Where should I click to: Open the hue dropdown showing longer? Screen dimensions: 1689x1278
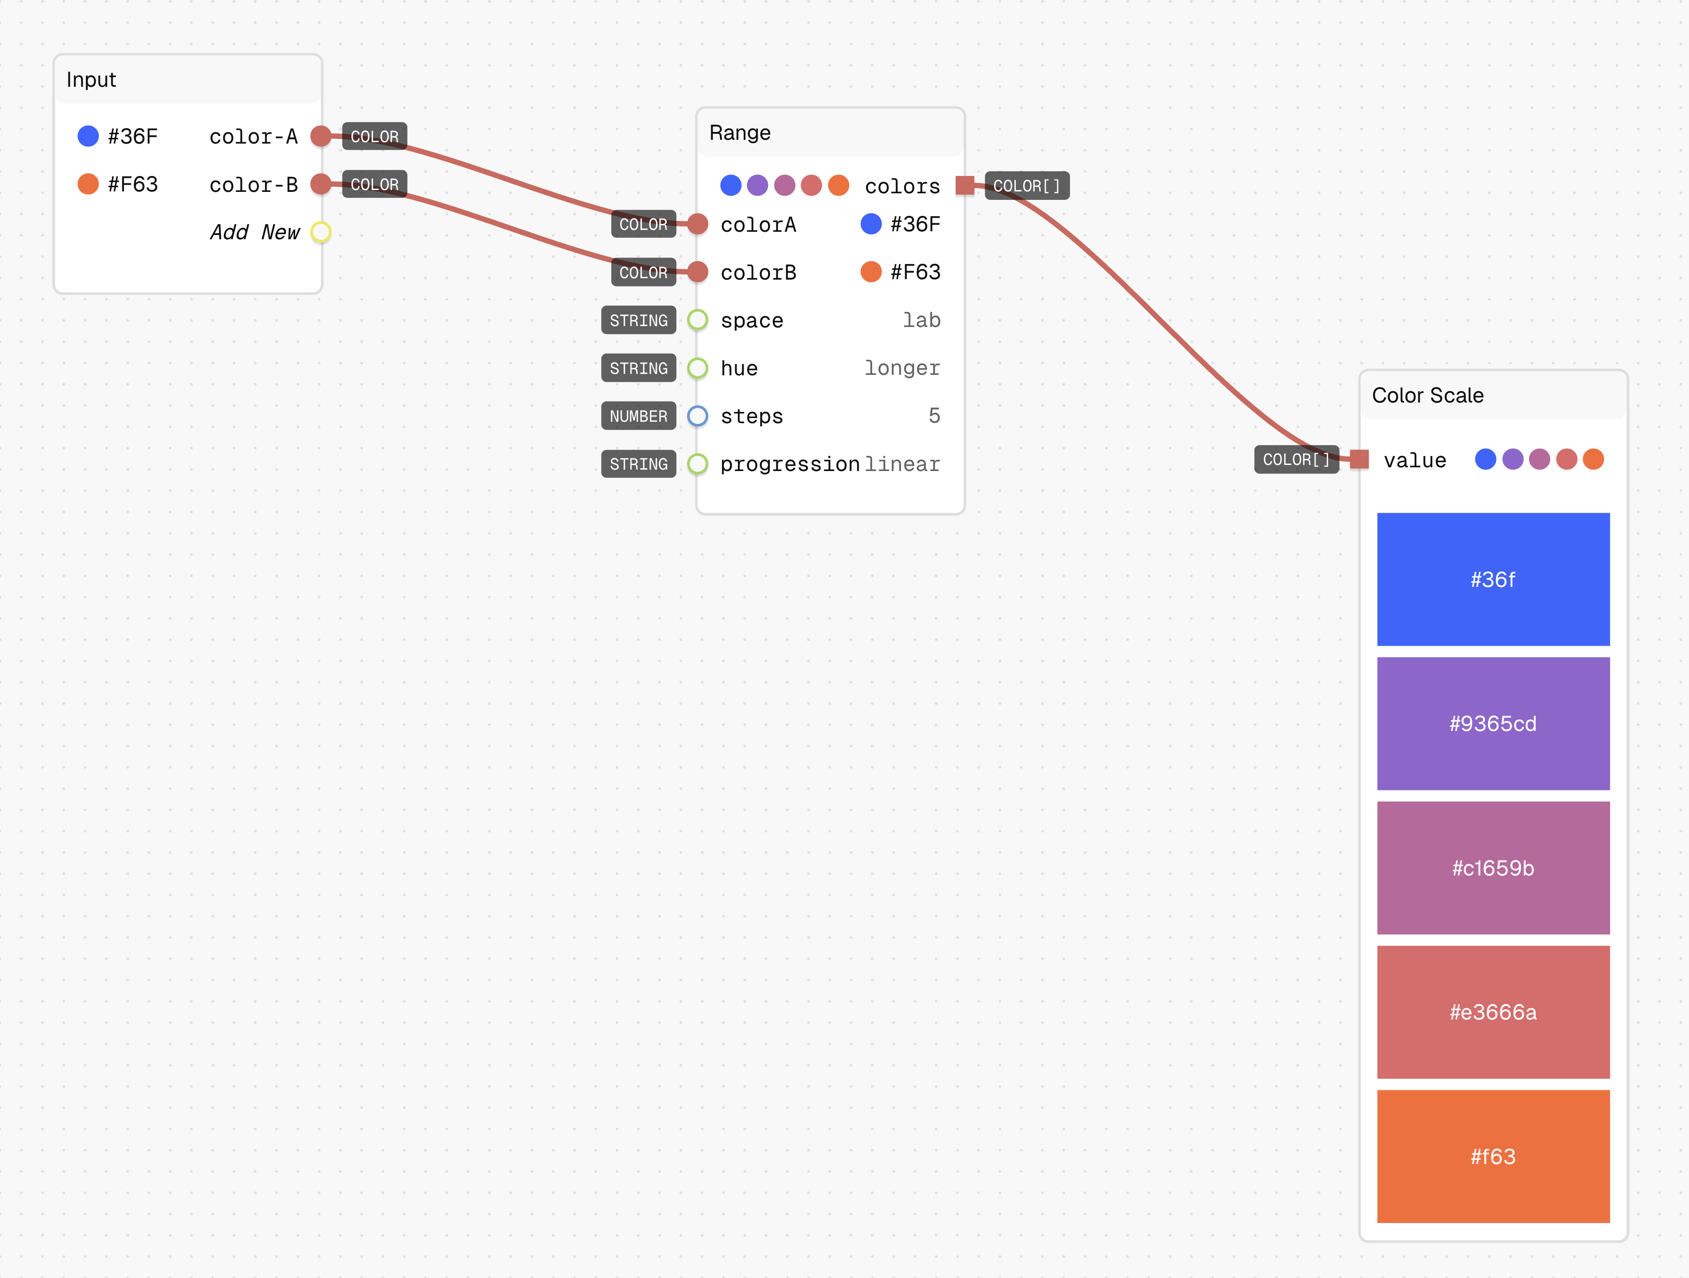tap(902, 368)
